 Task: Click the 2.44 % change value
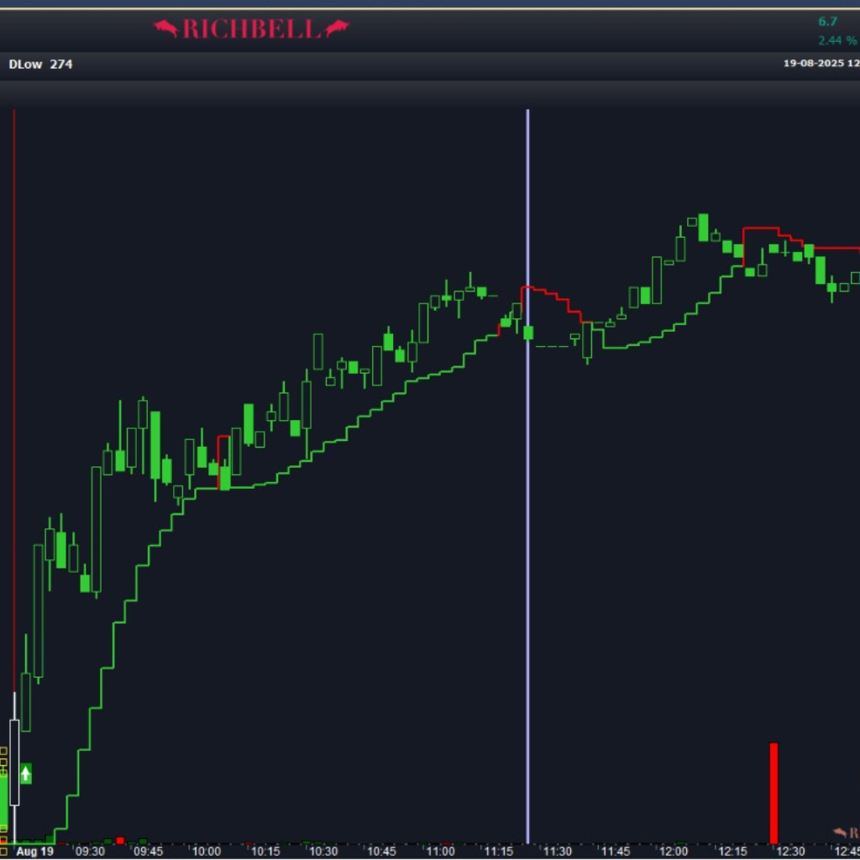click(837, 40)
